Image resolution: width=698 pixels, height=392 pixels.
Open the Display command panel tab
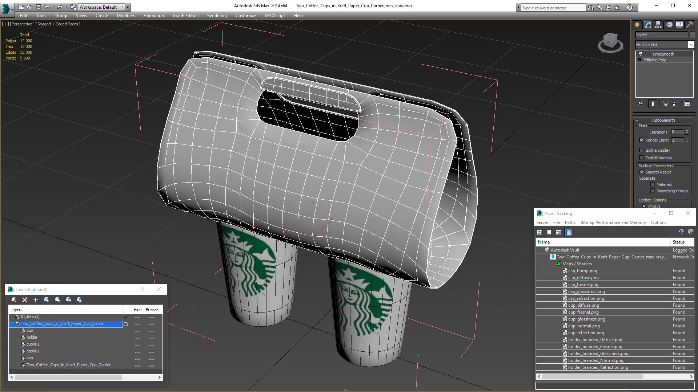[679, 25]
